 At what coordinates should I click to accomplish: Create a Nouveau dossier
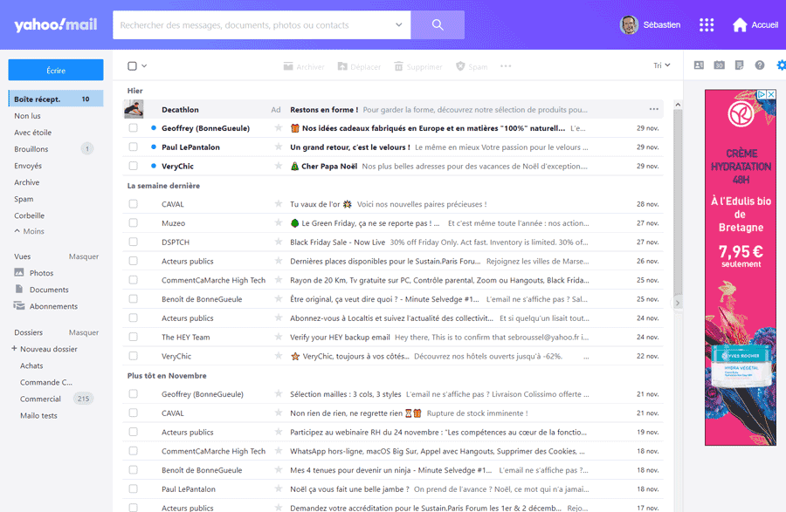(x=45, y=349)
